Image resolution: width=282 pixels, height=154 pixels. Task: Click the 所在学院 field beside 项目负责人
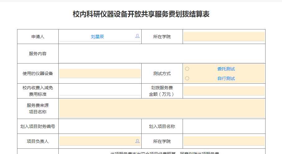[224, 141]
